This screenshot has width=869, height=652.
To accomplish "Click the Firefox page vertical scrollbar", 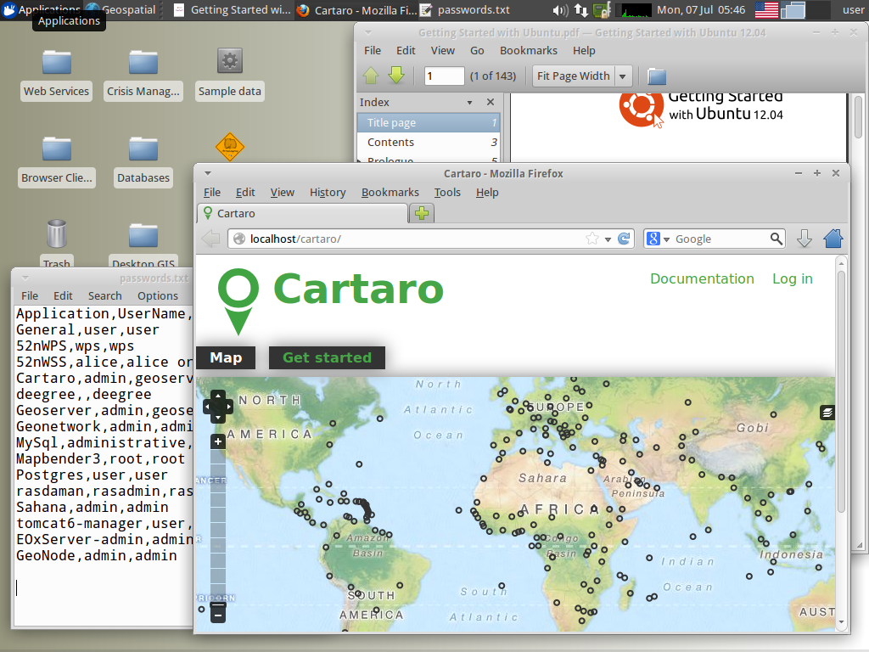I will pyautogui.click(x=841, y=391).
